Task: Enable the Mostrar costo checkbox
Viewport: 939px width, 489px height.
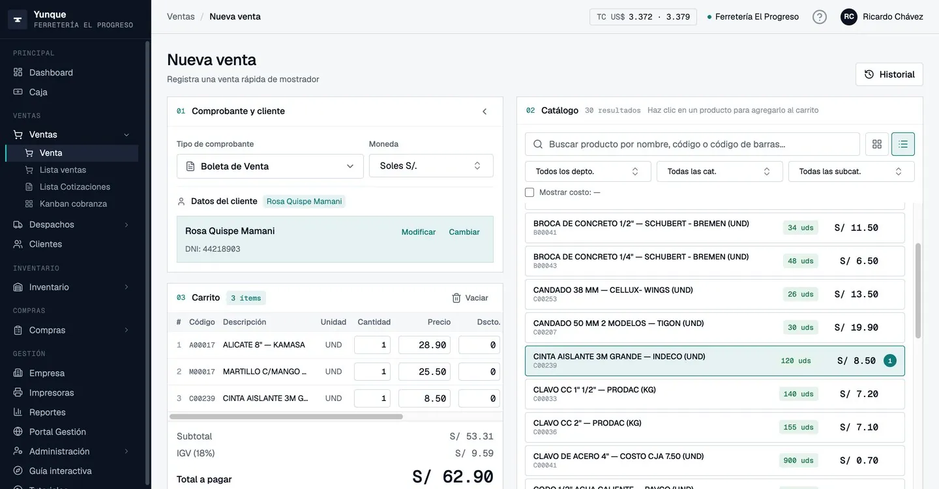Action: [529, 192]
